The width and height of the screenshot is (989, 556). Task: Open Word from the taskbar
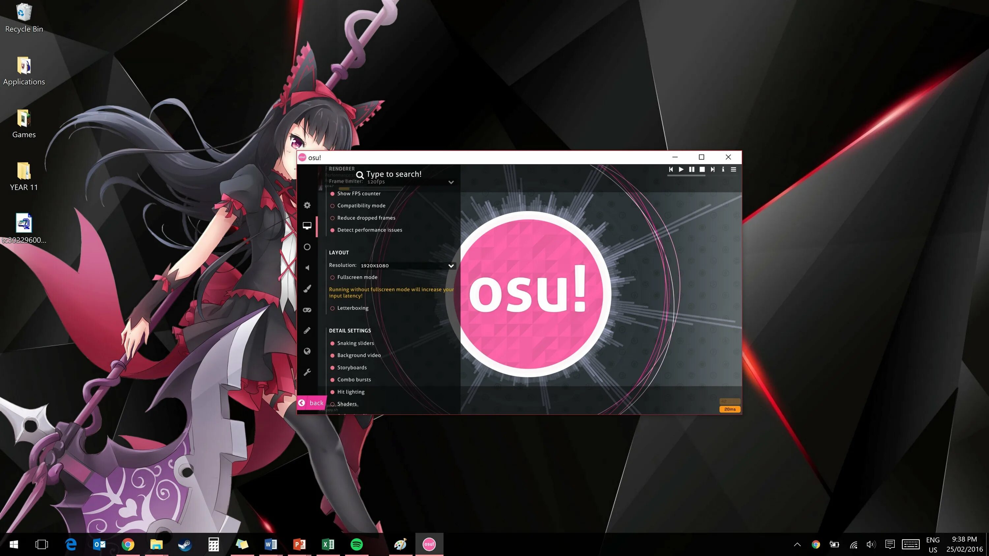[x=271, y=544]
